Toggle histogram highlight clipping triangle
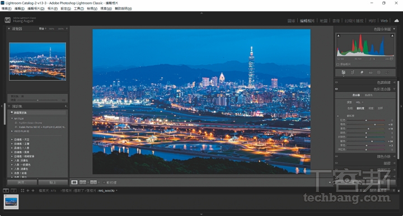 click(392, 36)
